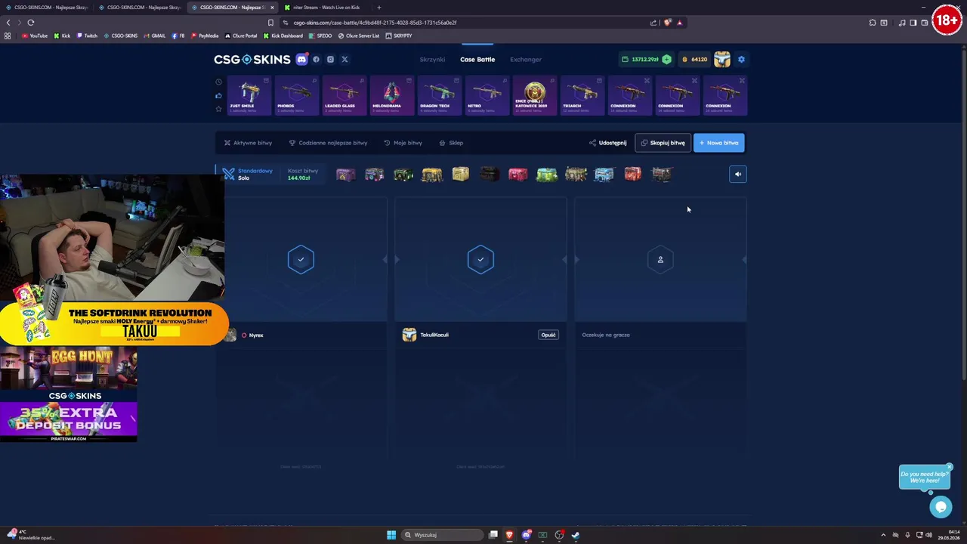Open the YouTube bookmark

[x=35, y=36]
